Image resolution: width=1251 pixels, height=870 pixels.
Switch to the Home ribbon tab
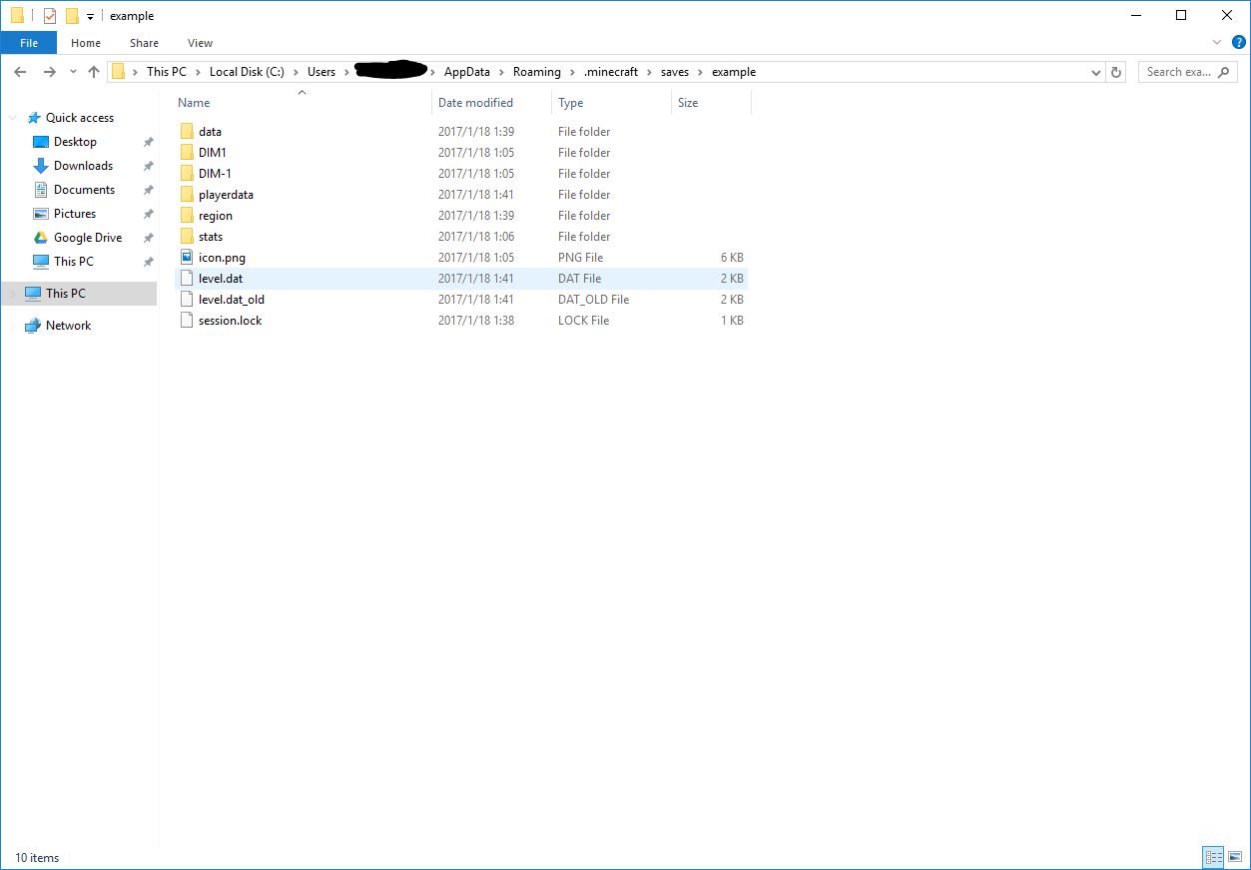point(86,43)
